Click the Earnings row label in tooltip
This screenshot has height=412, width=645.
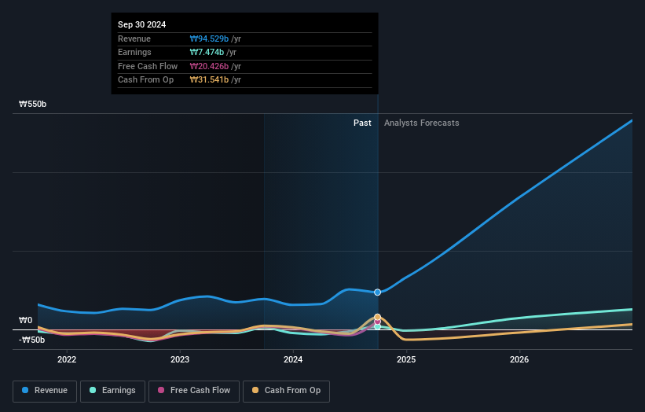[x=134, y=52]
